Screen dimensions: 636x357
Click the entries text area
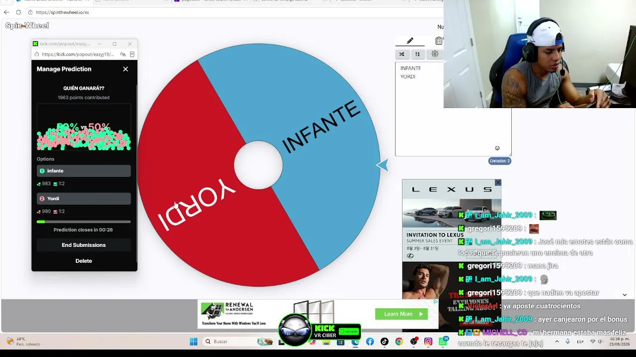[453, 109]
